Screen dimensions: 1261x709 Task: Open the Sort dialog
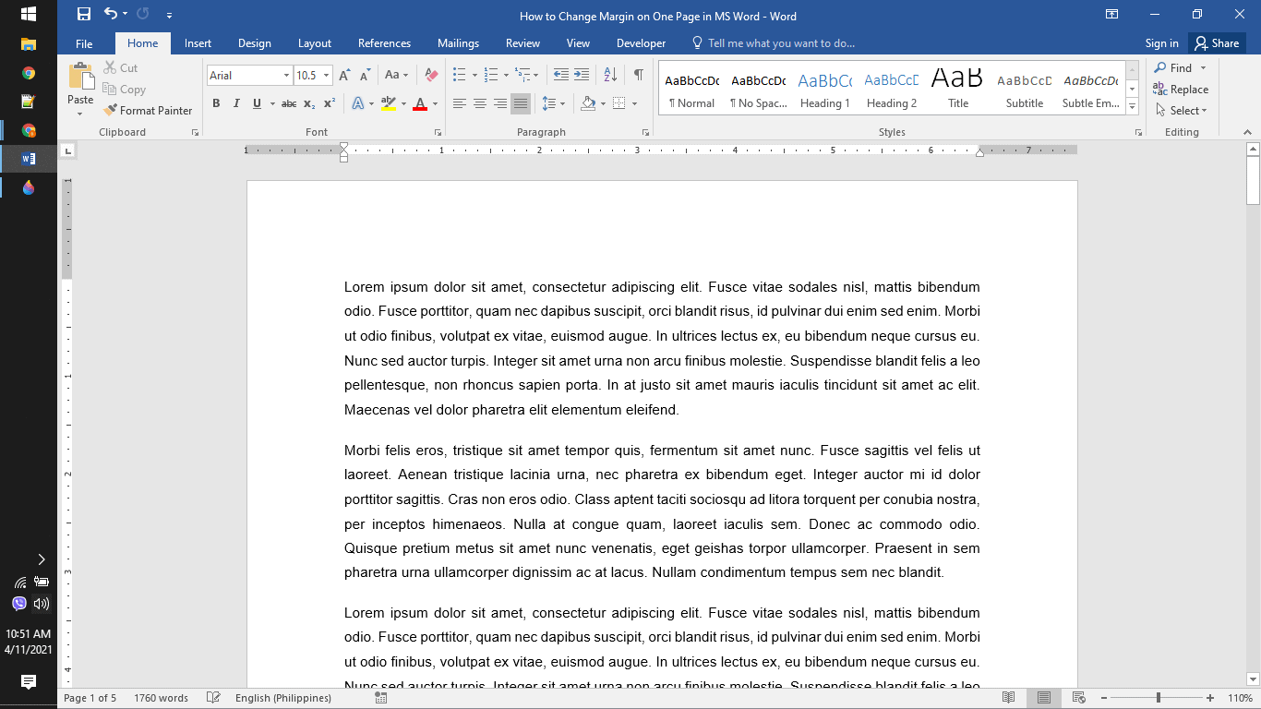click(x=610, y=72)
